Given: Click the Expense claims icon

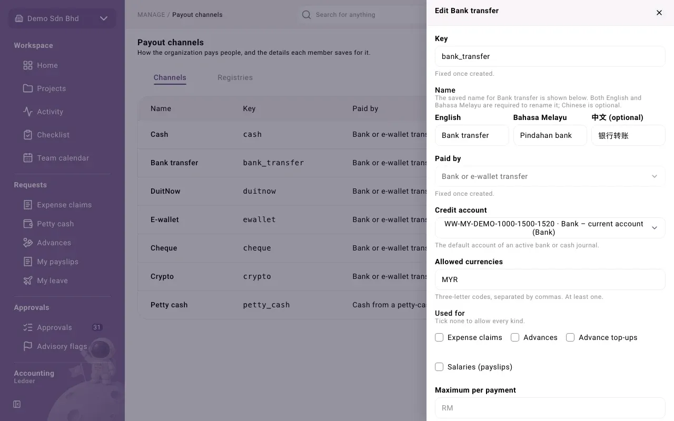Looking at the screenshot, I should pyautogui.click(x=28, y=205).
